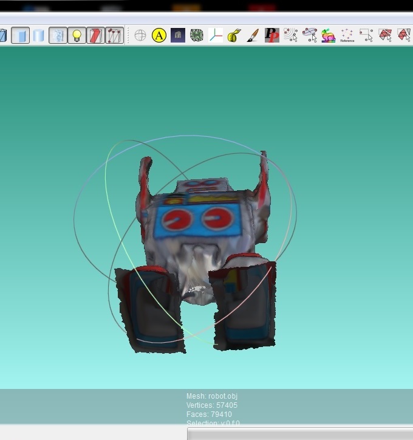This screenshot has width=413, height=440.
Task: Enable flat shading render mode
Action: (20, 35)
